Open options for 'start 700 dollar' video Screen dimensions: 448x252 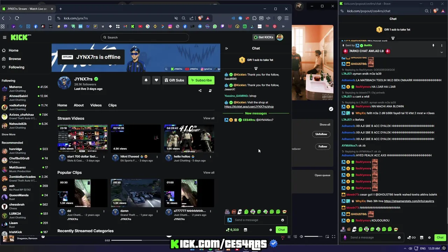tap(104, 157)
